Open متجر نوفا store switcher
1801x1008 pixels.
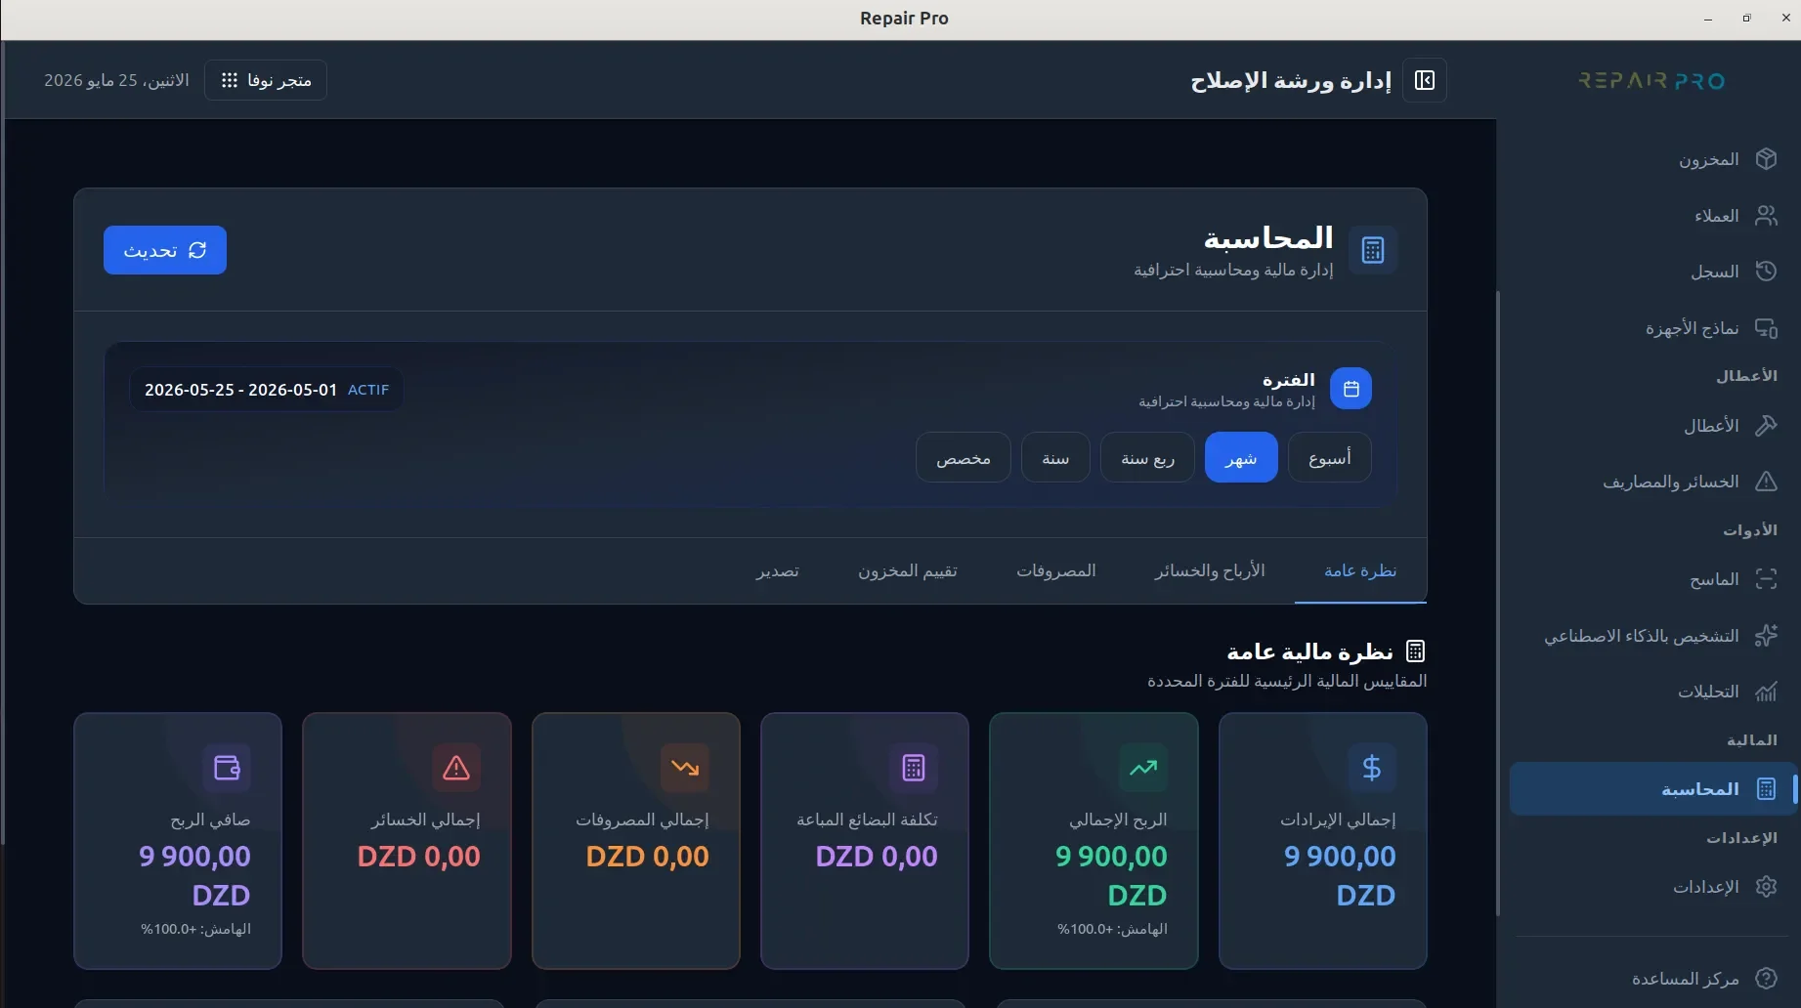[x=266, y=80]
